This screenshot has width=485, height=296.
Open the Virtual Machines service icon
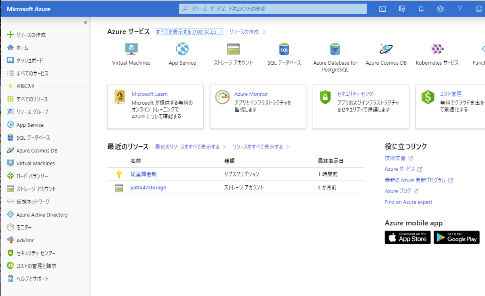click(131, 48)
